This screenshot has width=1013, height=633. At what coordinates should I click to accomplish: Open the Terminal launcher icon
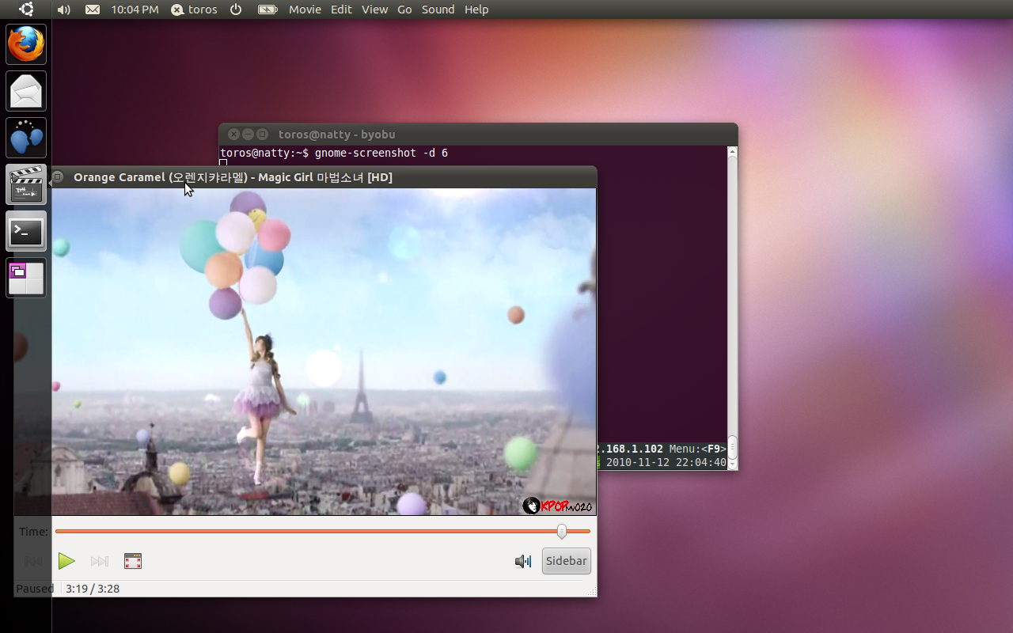point(26,231)
